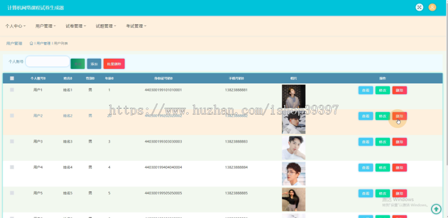Viewport: 448px width, 218px height.
Task: Delete 用户5 with 删除 button
Action: (x=399, y=194)
